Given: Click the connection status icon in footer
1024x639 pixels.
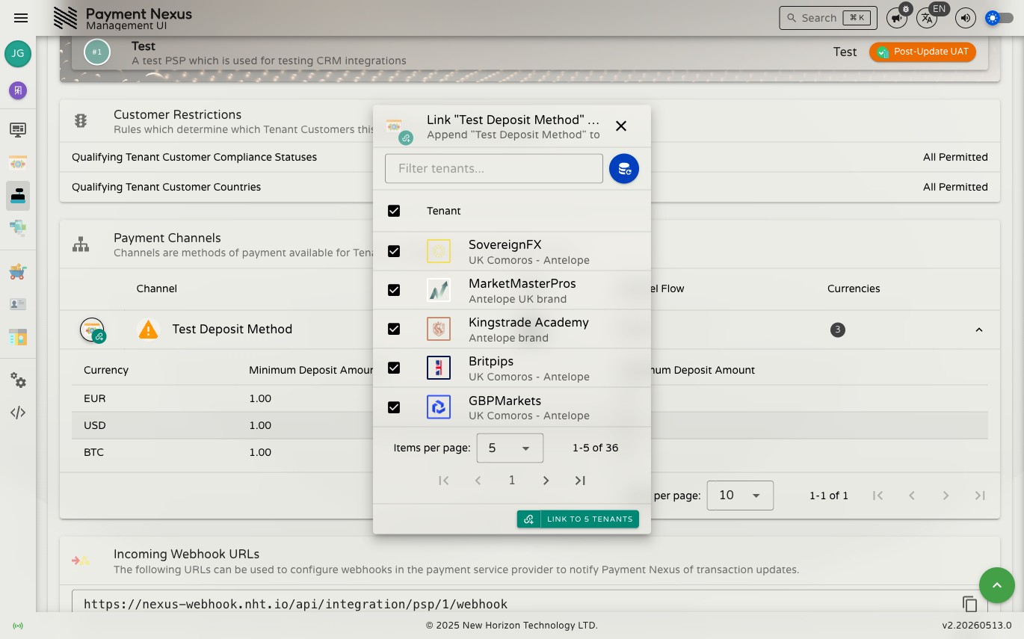Looking at the screenshot, I should point(18,626).
